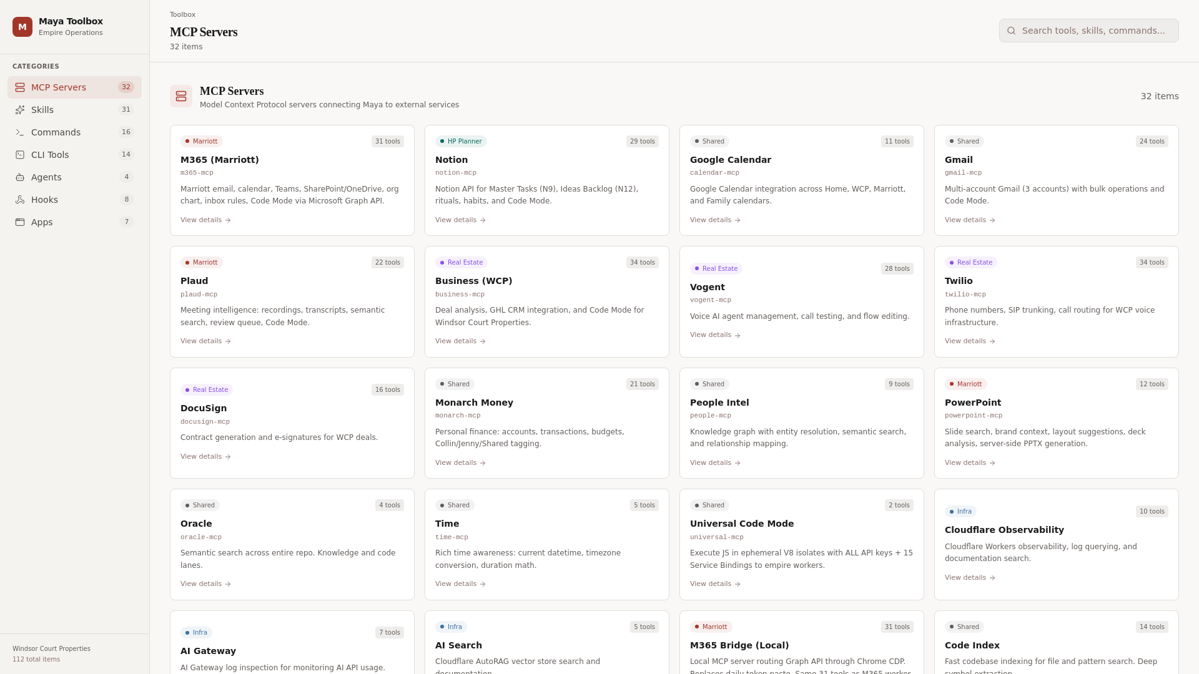The width and height of the screenshot is (1199, 674).
Task: View details for Business (WCP)
Action: click(x=460, y=341)
